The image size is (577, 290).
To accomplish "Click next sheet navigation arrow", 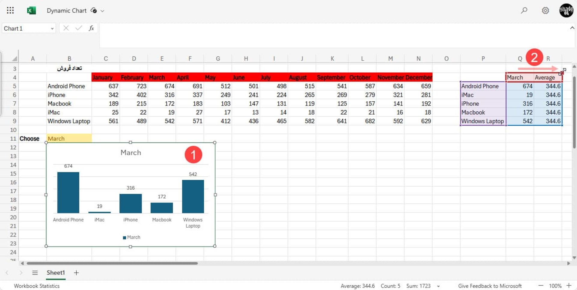I will point(21,273).
